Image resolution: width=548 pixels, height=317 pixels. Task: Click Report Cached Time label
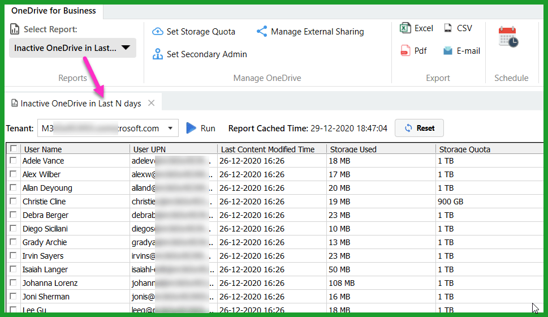267,128
